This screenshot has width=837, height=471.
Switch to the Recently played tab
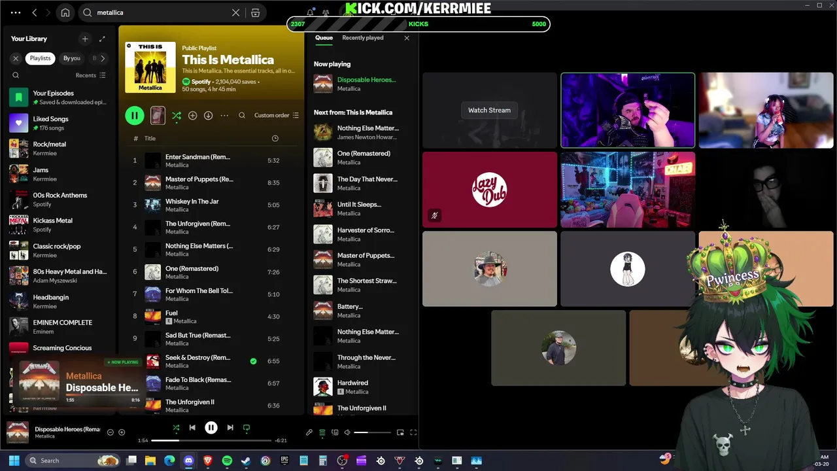pyautogui.click(x=363, y=38)
